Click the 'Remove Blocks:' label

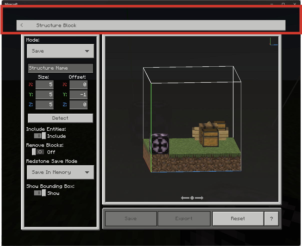(45, 145)
